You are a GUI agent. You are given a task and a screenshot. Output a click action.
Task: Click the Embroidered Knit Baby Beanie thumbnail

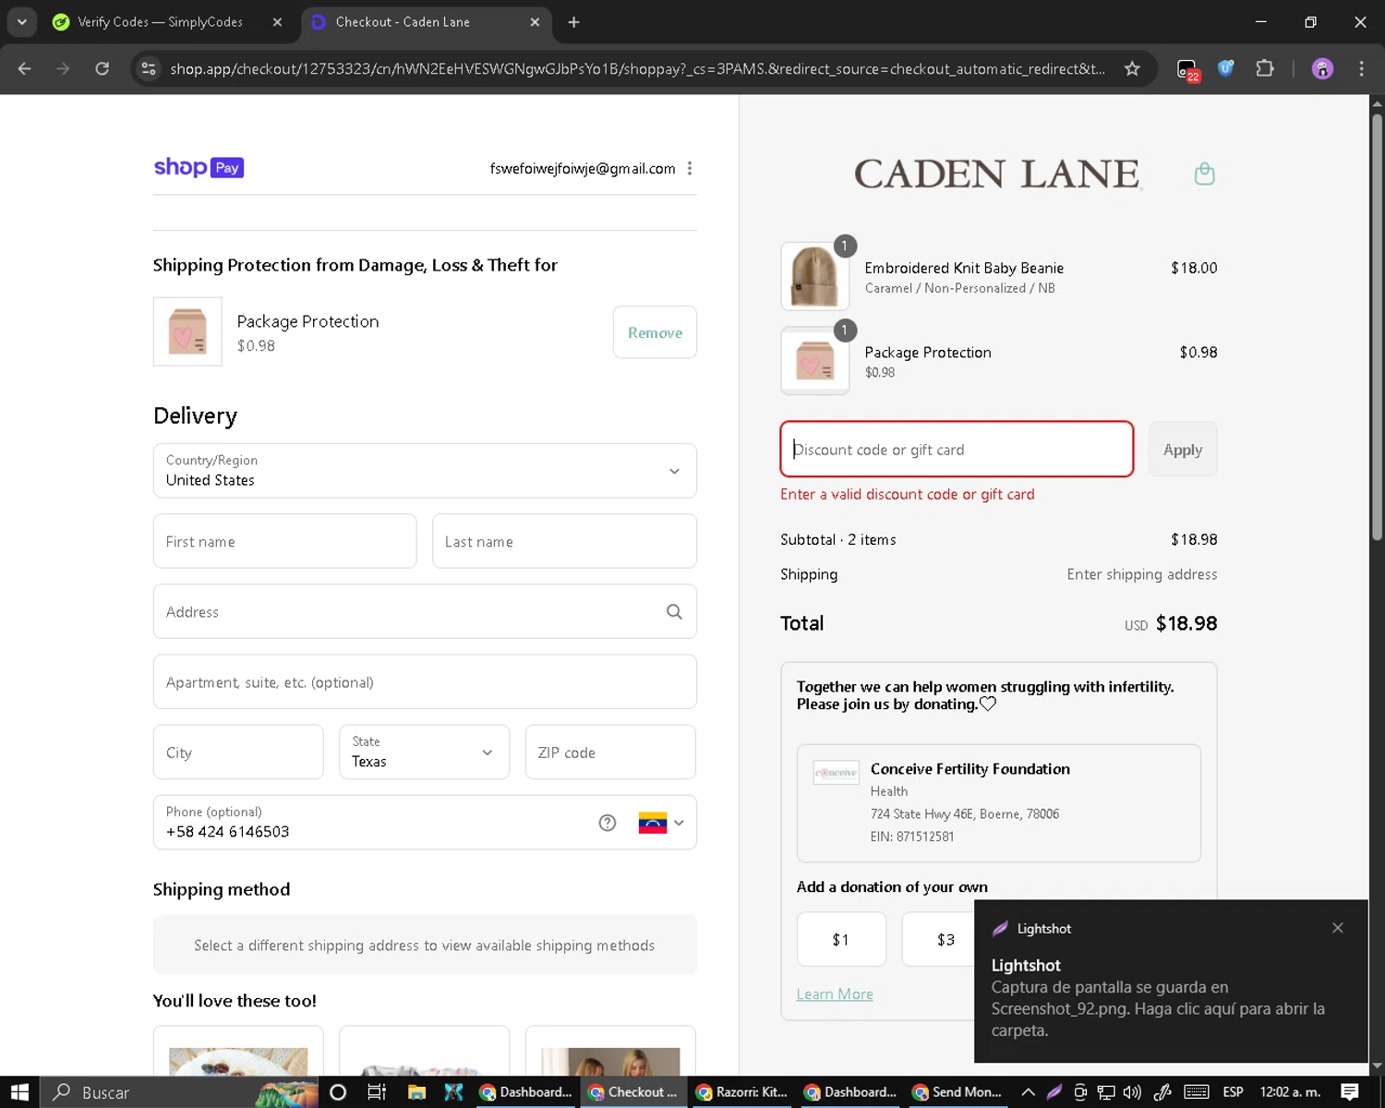(815, 276)
